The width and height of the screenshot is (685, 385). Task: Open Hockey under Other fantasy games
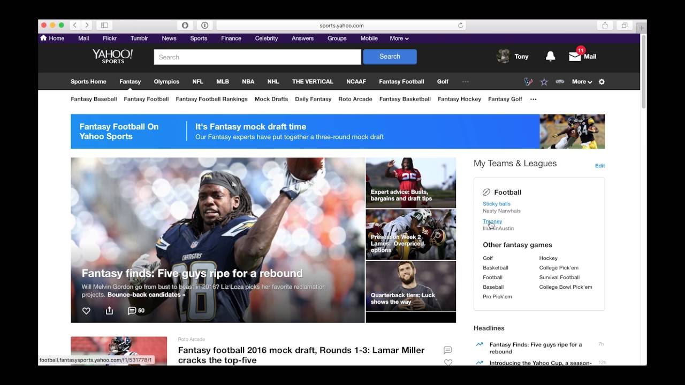click(548, 258)
